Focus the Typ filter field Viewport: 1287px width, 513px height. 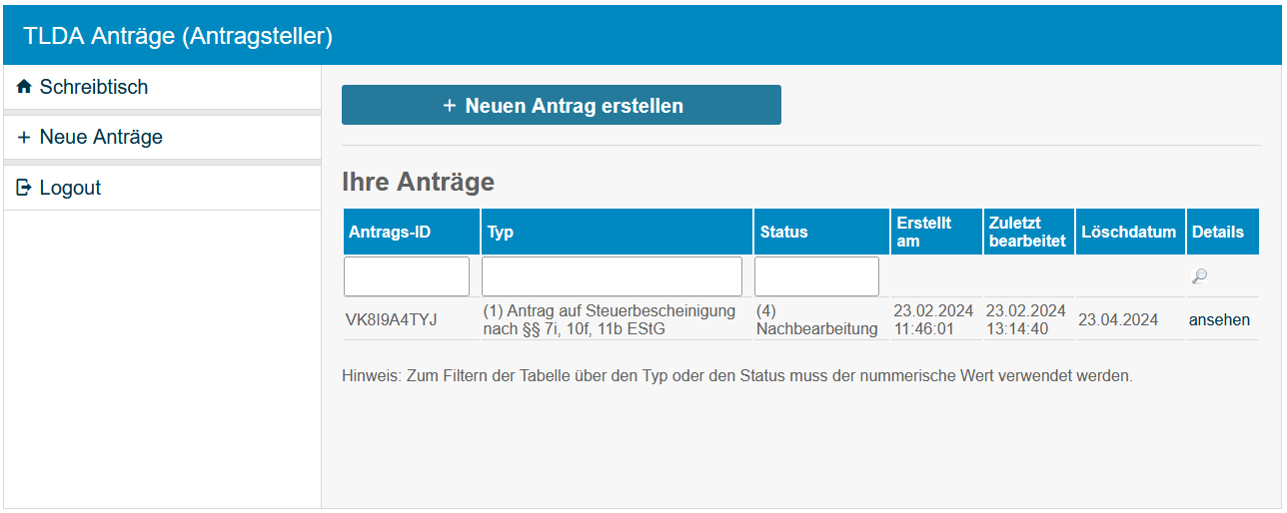point(612,276)
